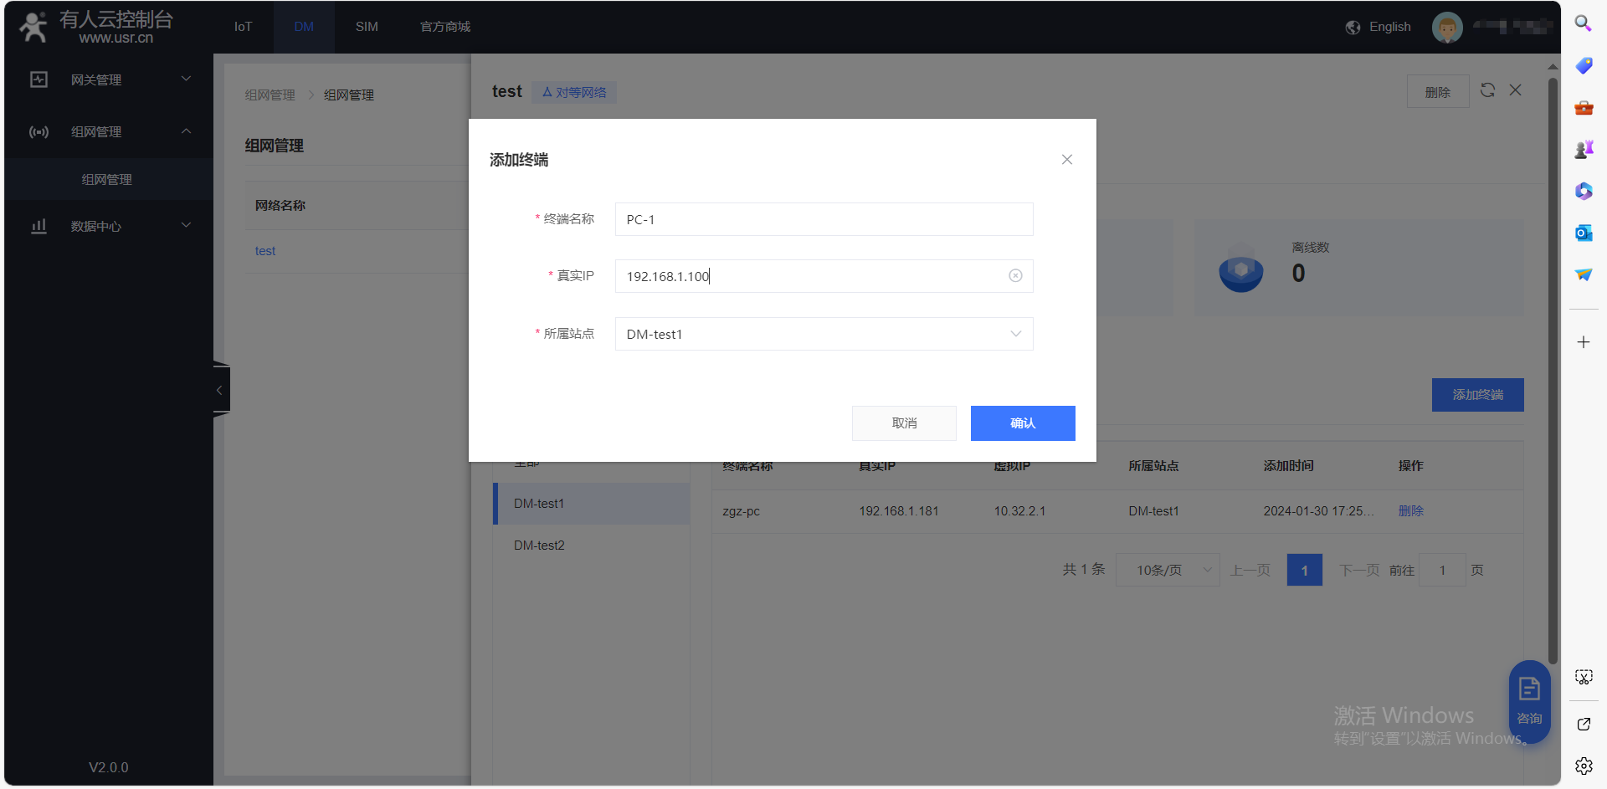Click the blue 确认 confirm button
Screen dimensions: 1607x789
click(1022, 423)
